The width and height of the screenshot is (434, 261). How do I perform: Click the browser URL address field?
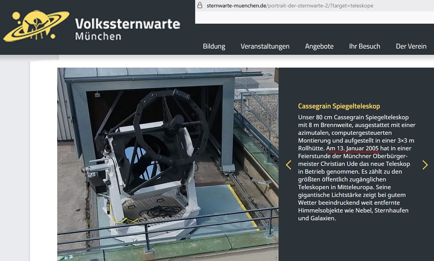(310, 6)
